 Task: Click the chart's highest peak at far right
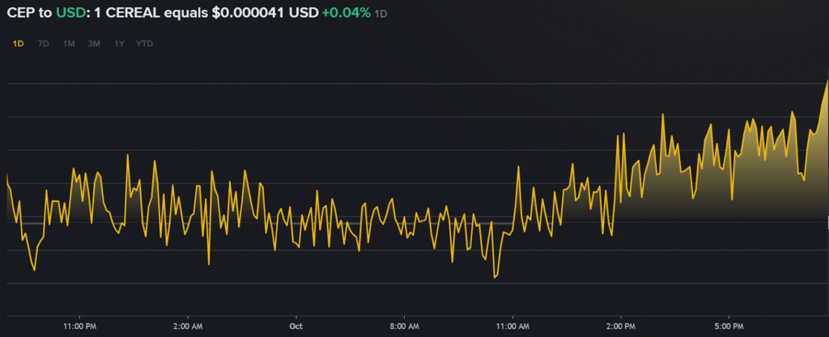tap(827, 81)
